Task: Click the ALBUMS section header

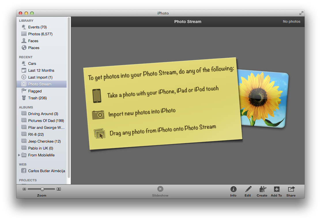Action: pyautogui.click(x=26, y=107)
